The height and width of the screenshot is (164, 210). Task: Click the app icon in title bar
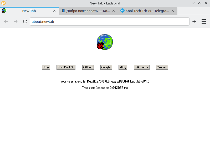click(3, 3)
